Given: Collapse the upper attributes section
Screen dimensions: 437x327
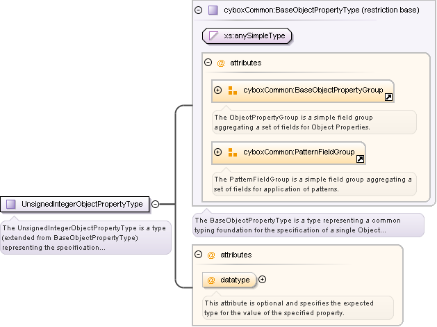Looking at the screenshot, I should (x=208, y=63).
